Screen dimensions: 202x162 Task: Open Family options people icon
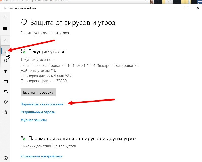[x=6, y=112]
